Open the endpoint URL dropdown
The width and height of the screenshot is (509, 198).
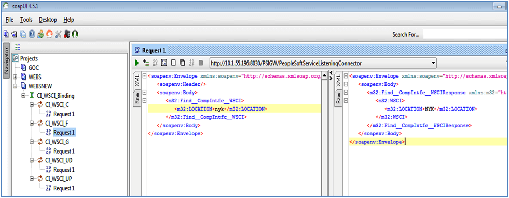[x=433, y=63]
